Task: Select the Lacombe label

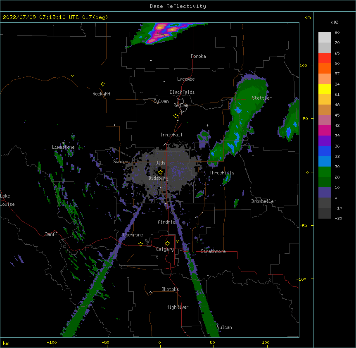Action: (186, 79)
